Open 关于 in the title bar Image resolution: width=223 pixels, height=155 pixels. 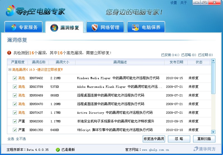pyautogui.click(x=184, y=3)
